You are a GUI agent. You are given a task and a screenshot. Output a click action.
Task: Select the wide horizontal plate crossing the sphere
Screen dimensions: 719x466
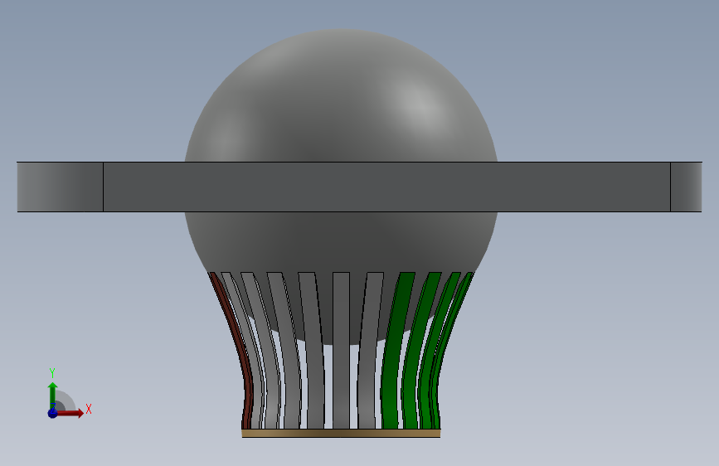pos(360,187)
